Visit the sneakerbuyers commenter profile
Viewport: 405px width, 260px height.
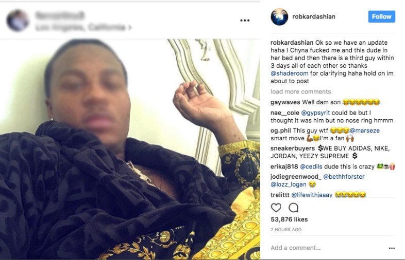pyautogui.click(x=293, y=148)
